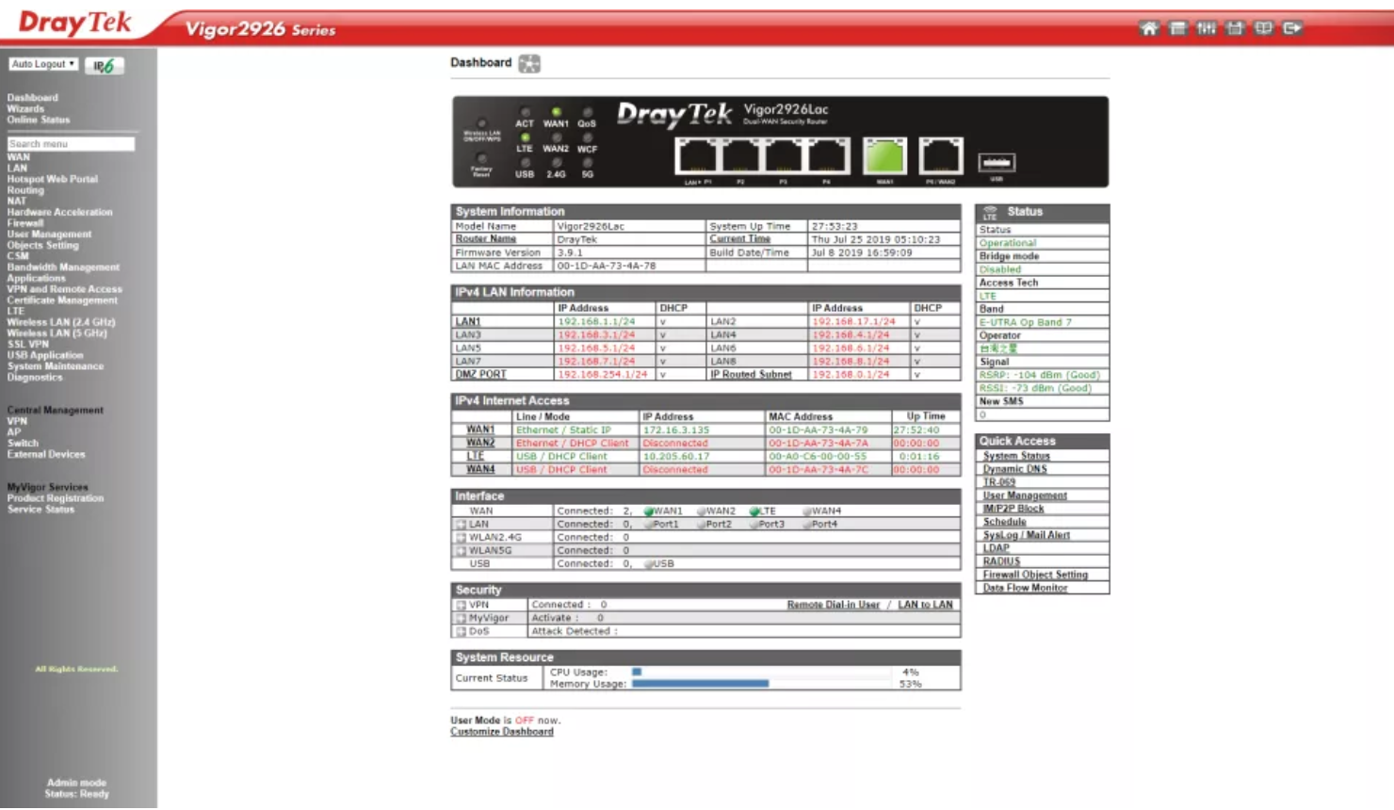The height and width of the screenshot is (810, 1394).
Task: Open the WAN menu in the sidebar
Action: pos(19,157)
